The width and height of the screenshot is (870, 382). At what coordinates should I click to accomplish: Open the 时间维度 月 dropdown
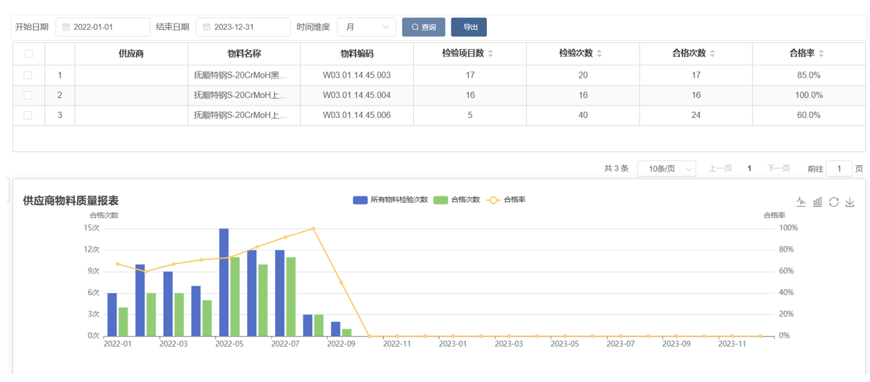point(367,27)
